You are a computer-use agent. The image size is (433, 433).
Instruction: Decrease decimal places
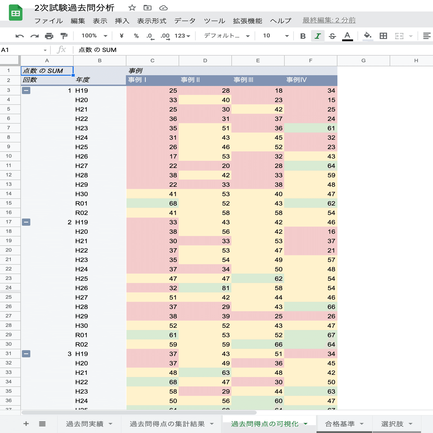[x=150, y=36]
